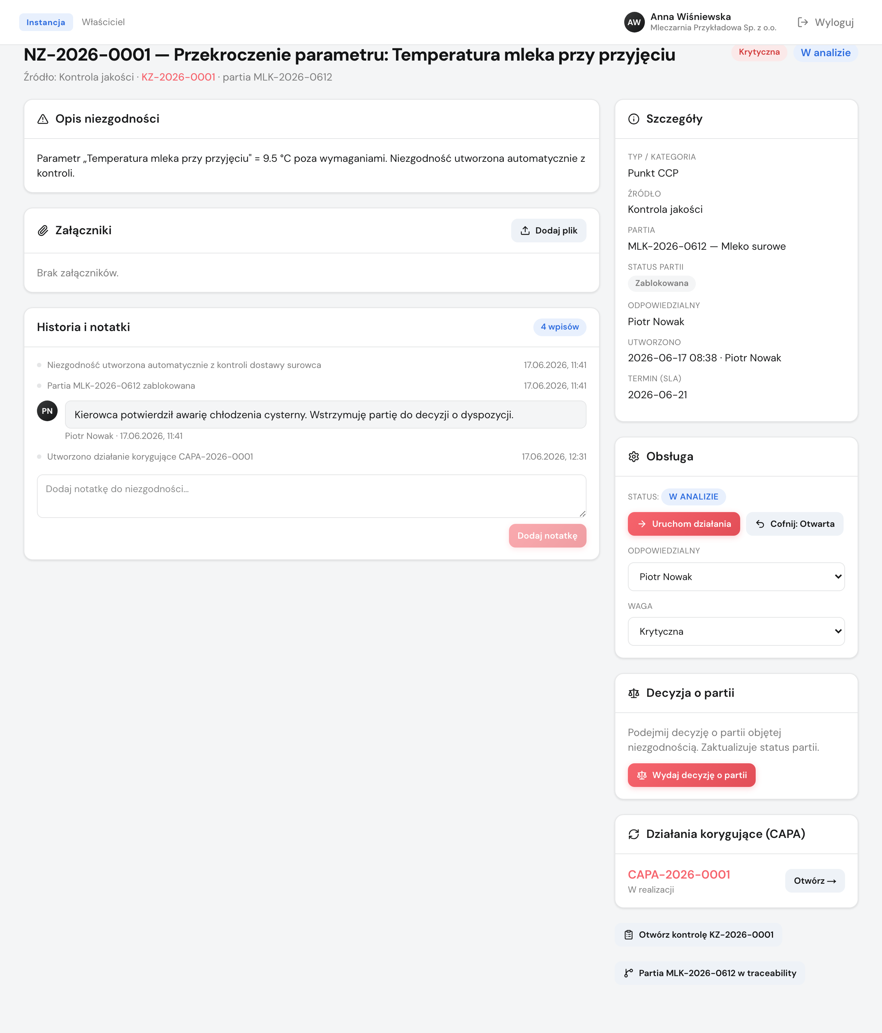Click Wydaj decyzję o partii button

(x=691, y=775)
